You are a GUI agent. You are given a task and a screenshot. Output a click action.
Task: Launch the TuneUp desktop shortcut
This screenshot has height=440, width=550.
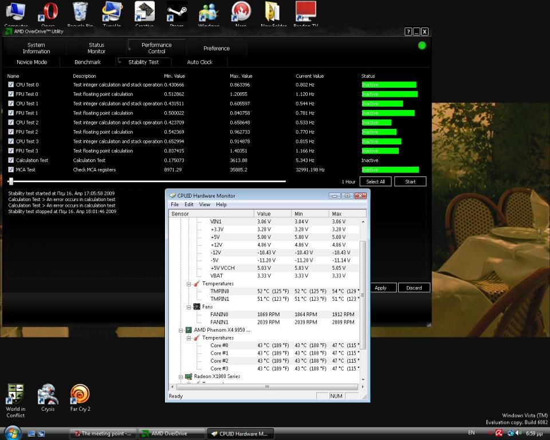click(x=112, y=13)
